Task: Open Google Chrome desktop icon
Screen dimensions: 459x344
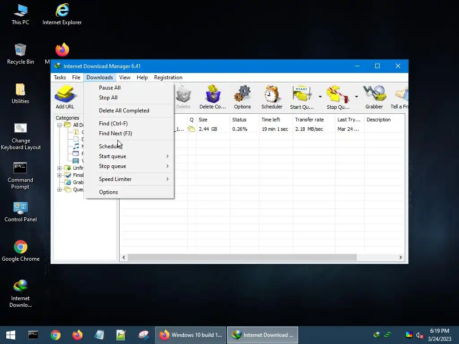Action: coord(21,251)
